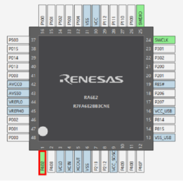Image resolution: width=183 pixels, height=181 pixels.
Task: Select the AVCC0 pin
Action: click(18, 84)
